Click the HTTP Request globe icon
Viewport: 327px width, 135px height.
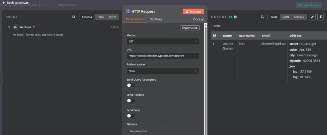pyautogui.click(x=128, y=11)
